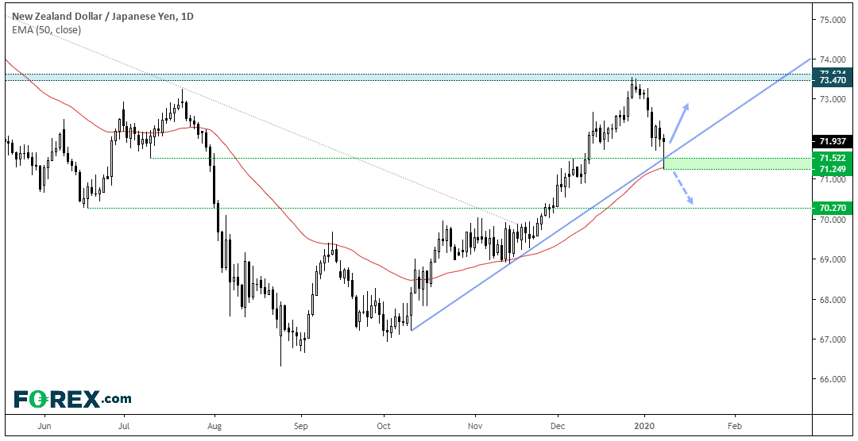Click the 70.000 price axis value

tap(833, 220)
